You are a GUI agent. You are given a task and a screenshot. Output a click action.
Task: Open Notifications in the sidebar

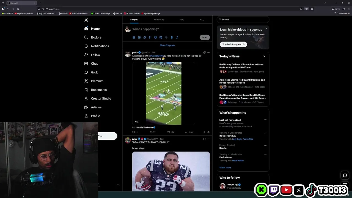(x=97, y=46)
